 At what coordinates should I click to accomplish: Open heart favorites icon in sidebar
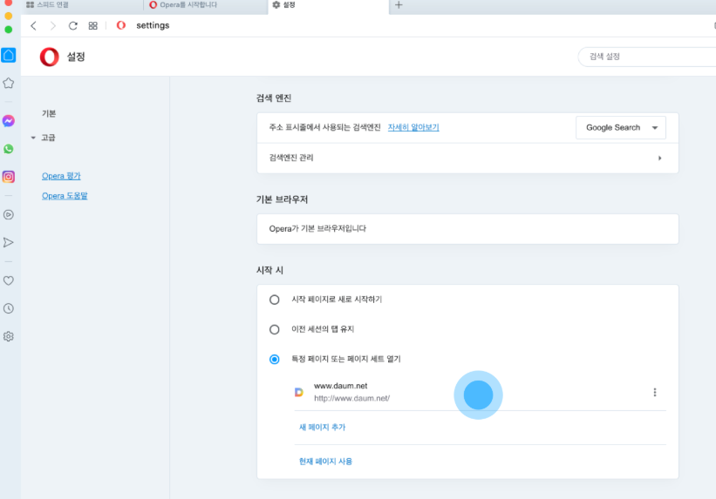point(9,280)
